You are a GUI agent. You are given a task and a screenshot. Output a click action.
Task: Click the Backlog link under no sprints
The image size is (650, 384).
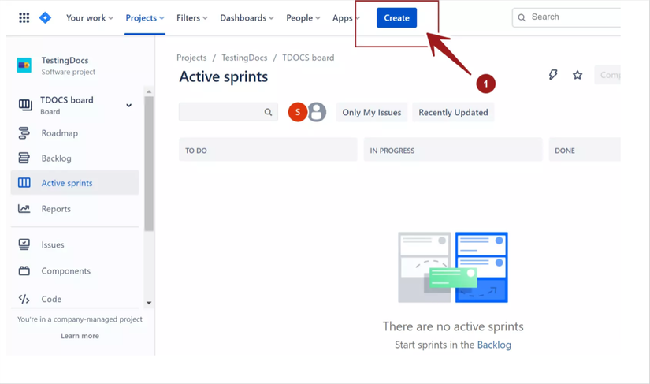494,345
